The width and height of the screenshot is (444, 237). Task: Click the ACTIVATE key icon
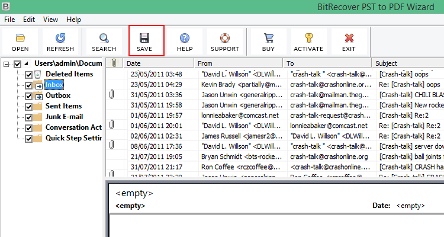308,38
